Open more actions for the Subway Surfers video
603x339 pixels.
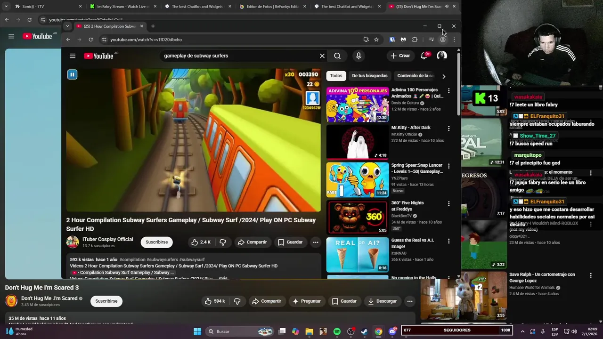[316, 242]
